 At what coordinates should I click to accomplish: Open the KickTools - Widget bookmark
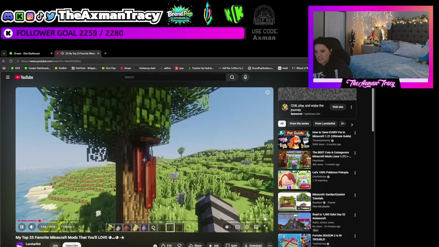point(84,68)
